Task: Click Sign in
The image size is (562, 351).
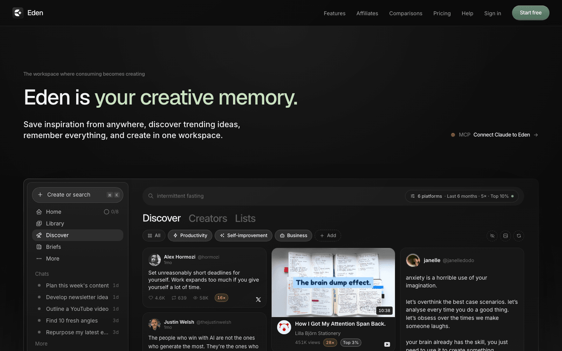Action: point(493,13)
